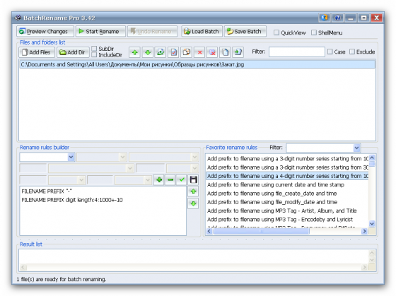This screenshot has width=396, height=296.
Task: Toggle the Exclude filter checkbox
Action: 352,52
